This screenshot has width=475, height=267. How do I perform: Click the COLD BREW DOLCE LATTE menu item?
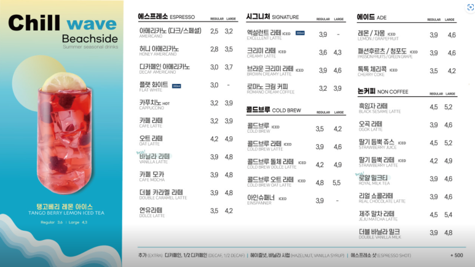(x=277, y=164)
